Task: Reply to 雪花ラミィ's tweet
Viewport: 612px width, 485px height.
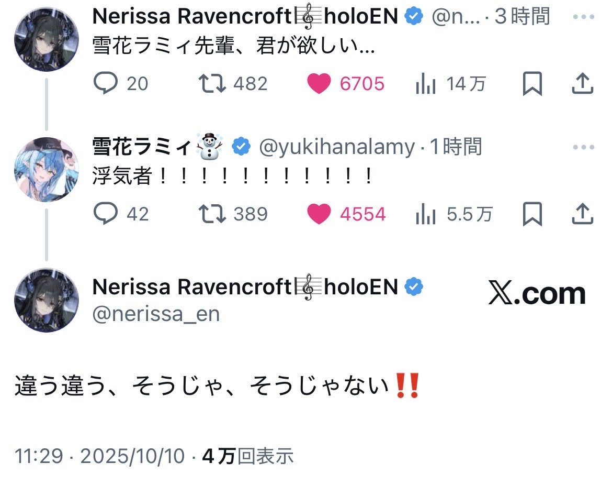Action: 106,214
